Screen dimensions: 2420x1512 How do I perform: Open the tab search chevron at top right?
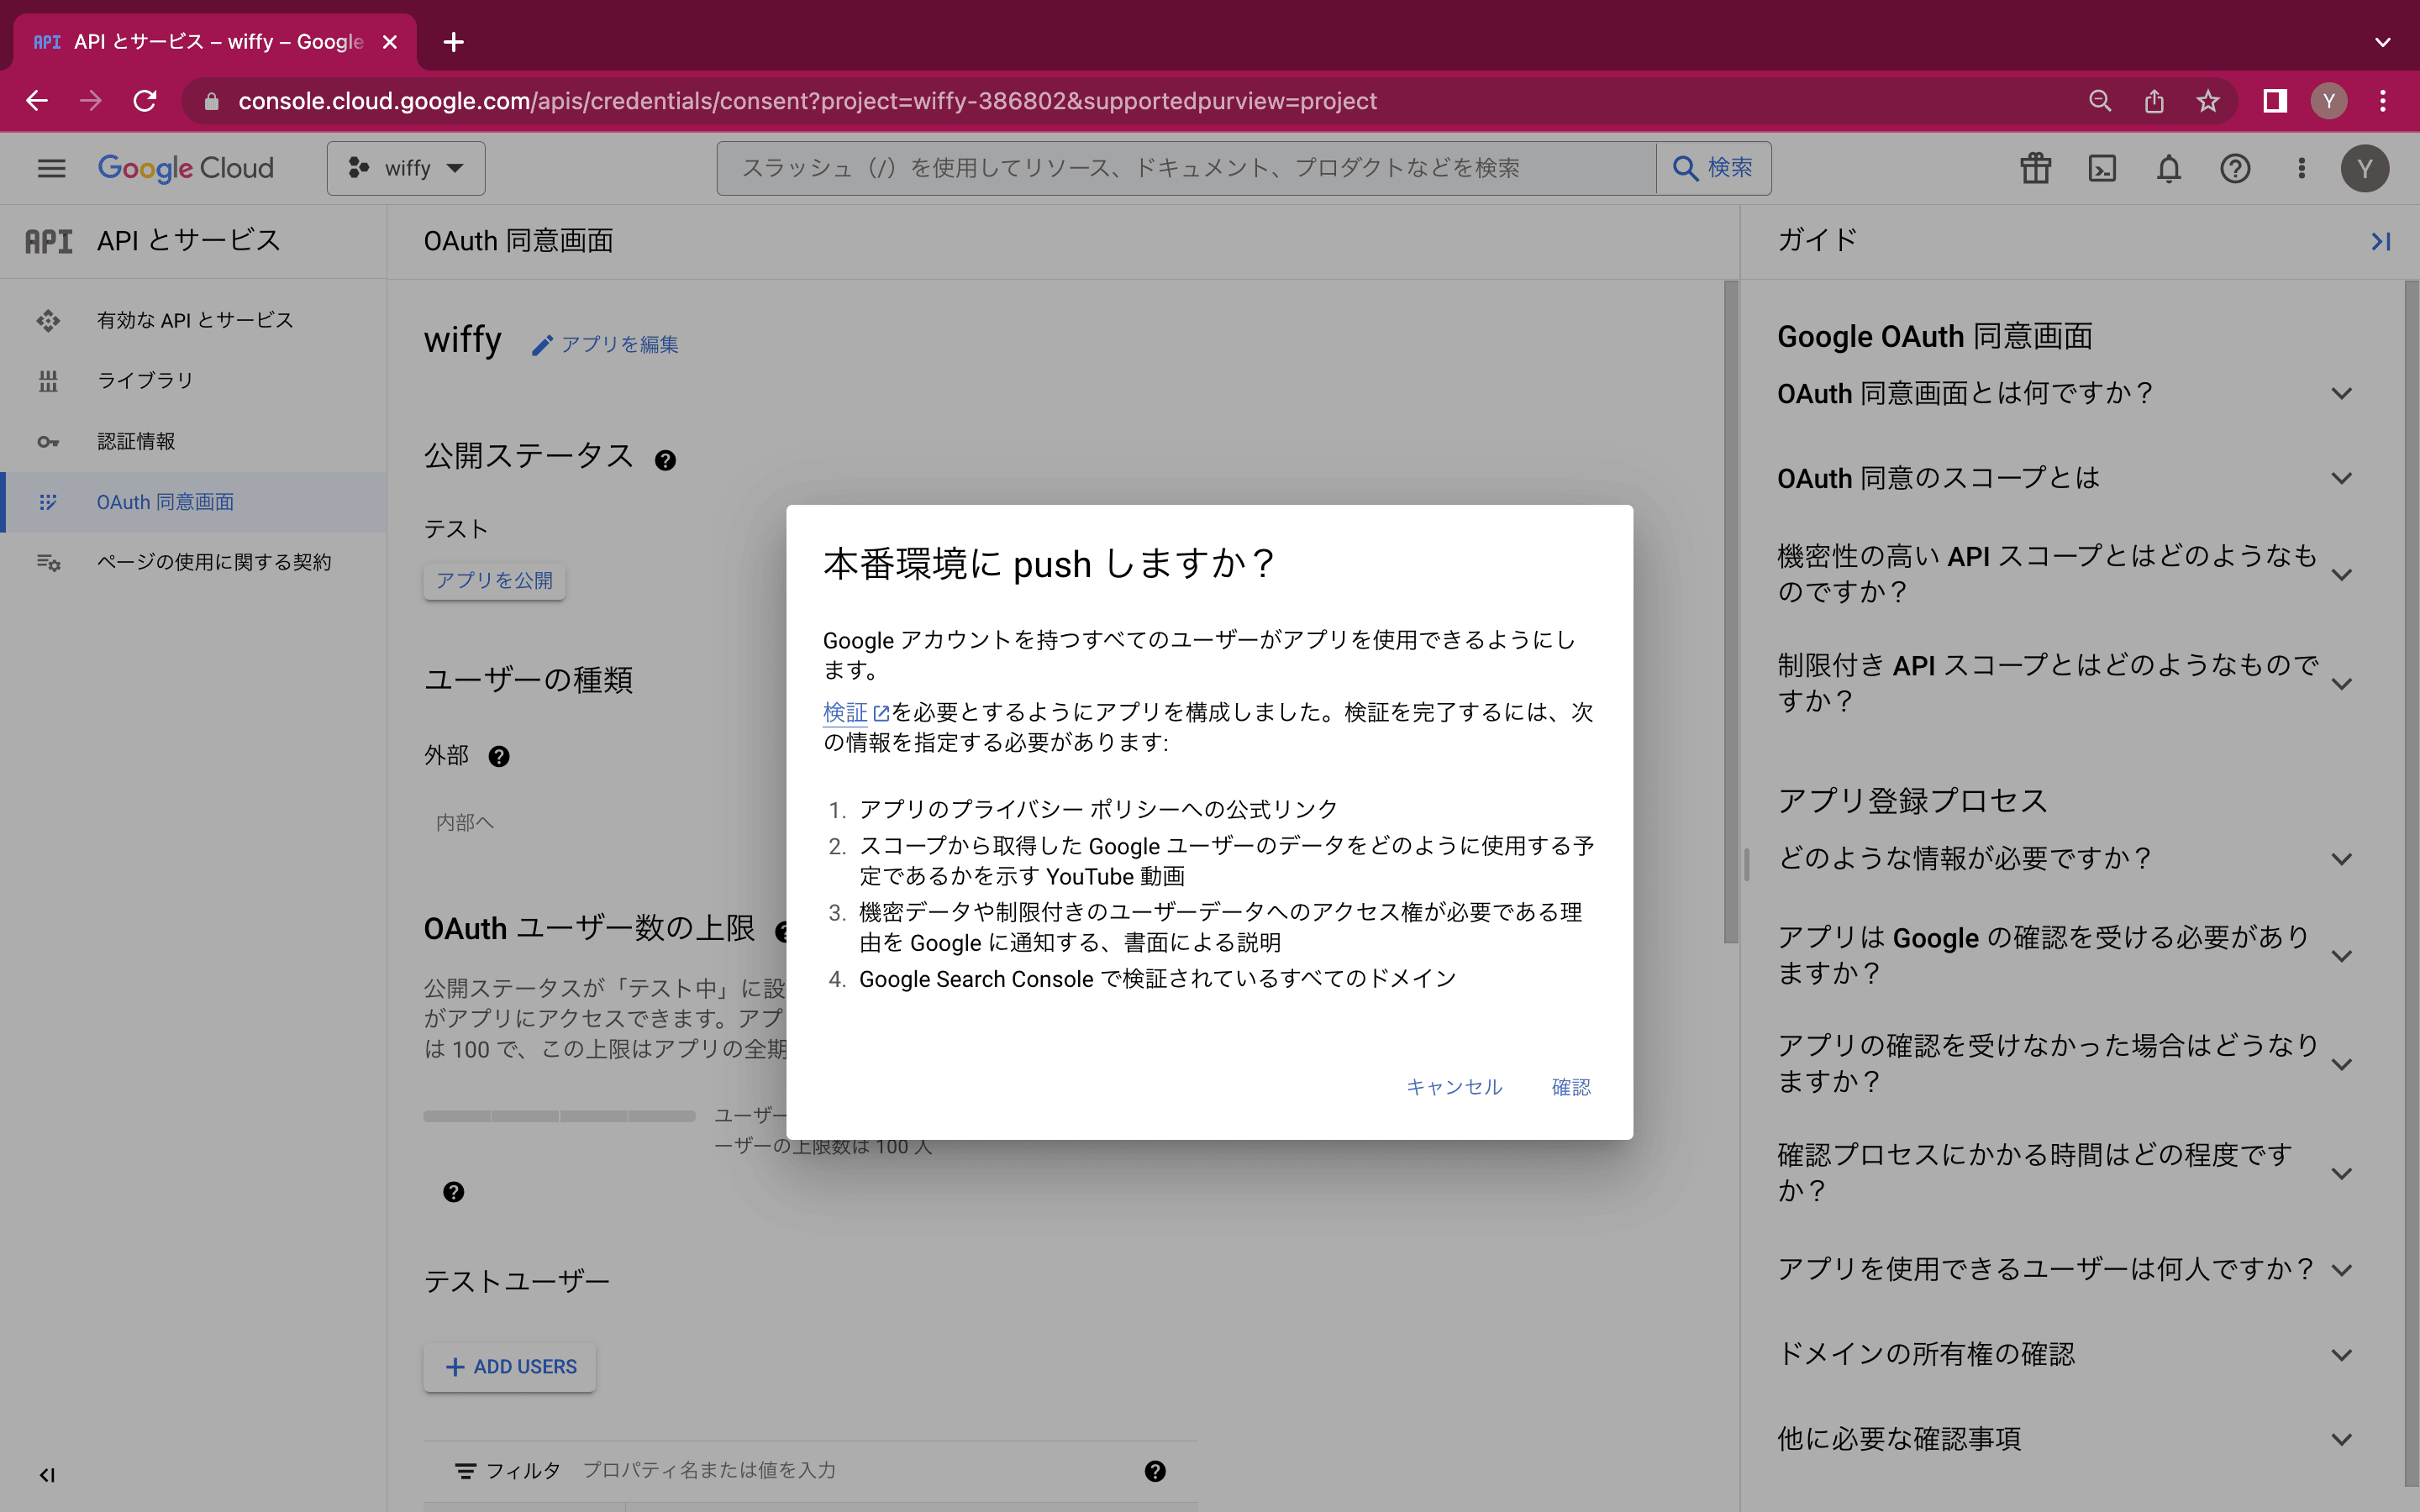point(2383,42)
